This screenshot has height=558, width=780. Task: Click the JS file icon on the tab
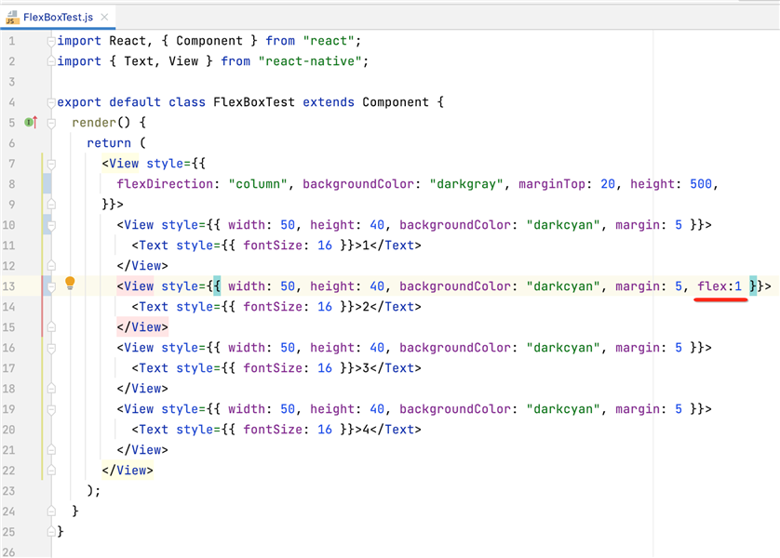13,16
